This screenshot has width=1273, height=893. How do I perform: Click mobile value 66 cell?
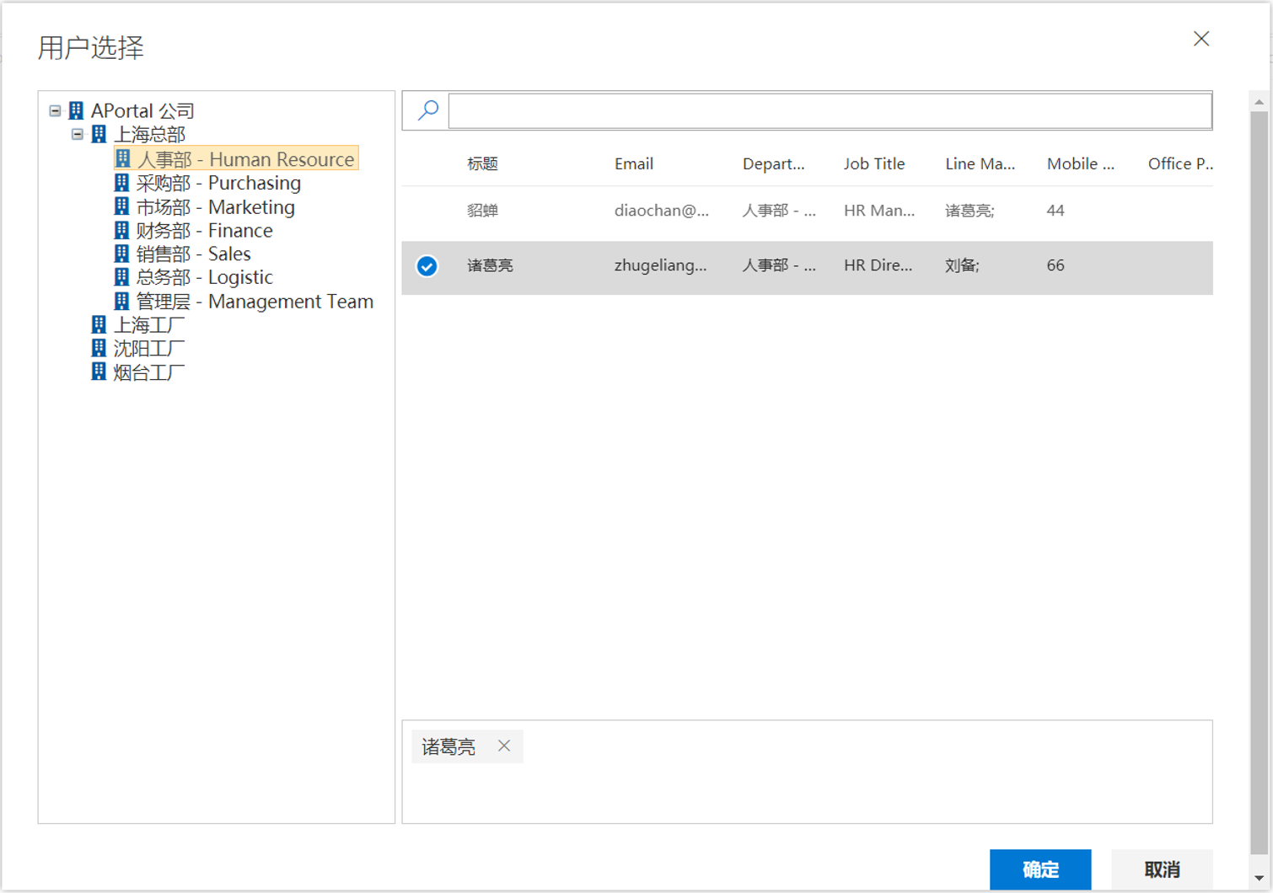[x=1055, y=265]
